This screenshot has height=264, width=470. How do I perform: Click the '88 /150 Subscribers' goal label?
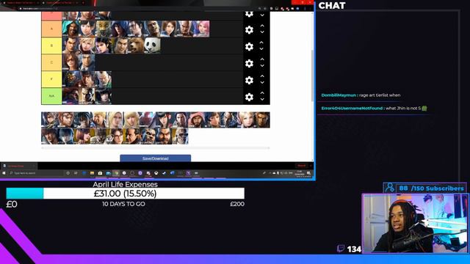[x=431, y=188]
